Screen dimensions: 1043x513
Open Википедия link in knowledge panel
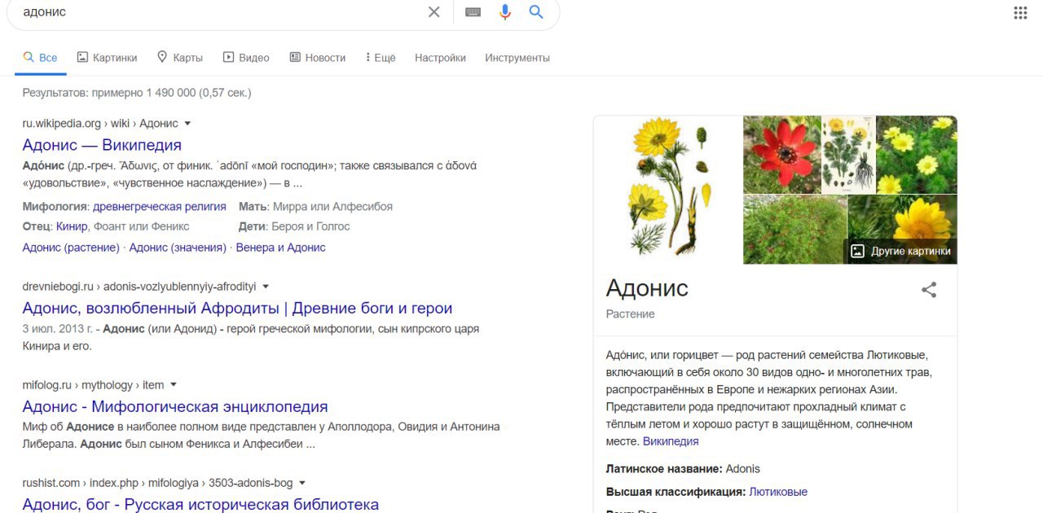pyautogui.click(x=671, y=441)
